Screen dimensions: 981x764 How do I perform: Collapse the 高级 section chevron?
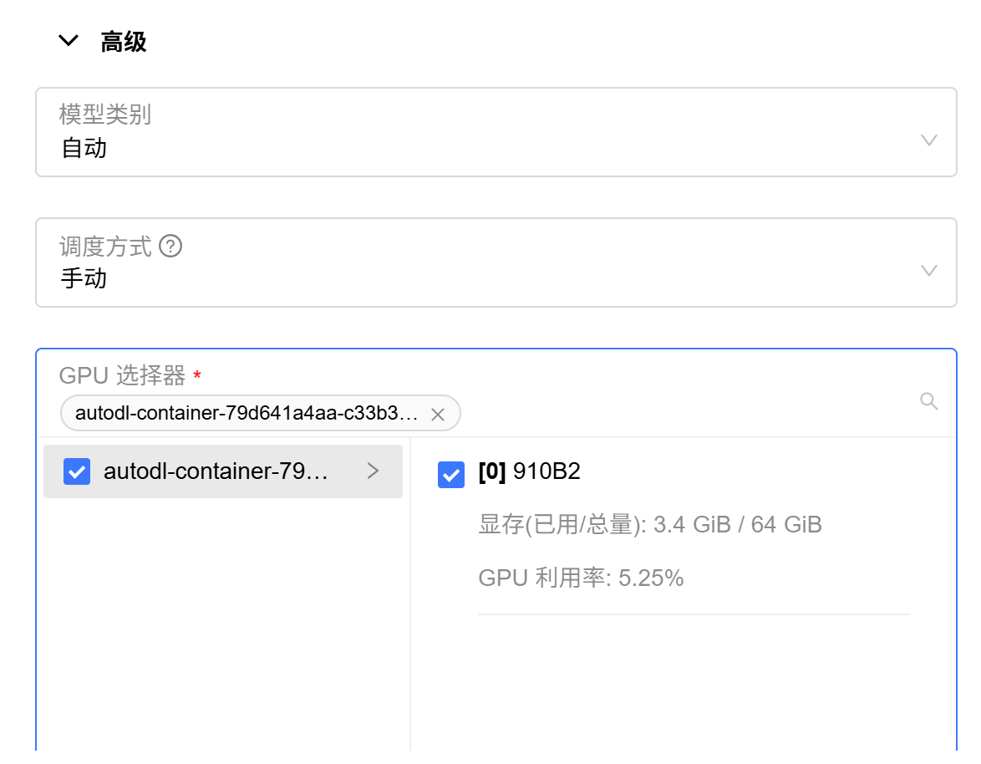coord(69,41)
